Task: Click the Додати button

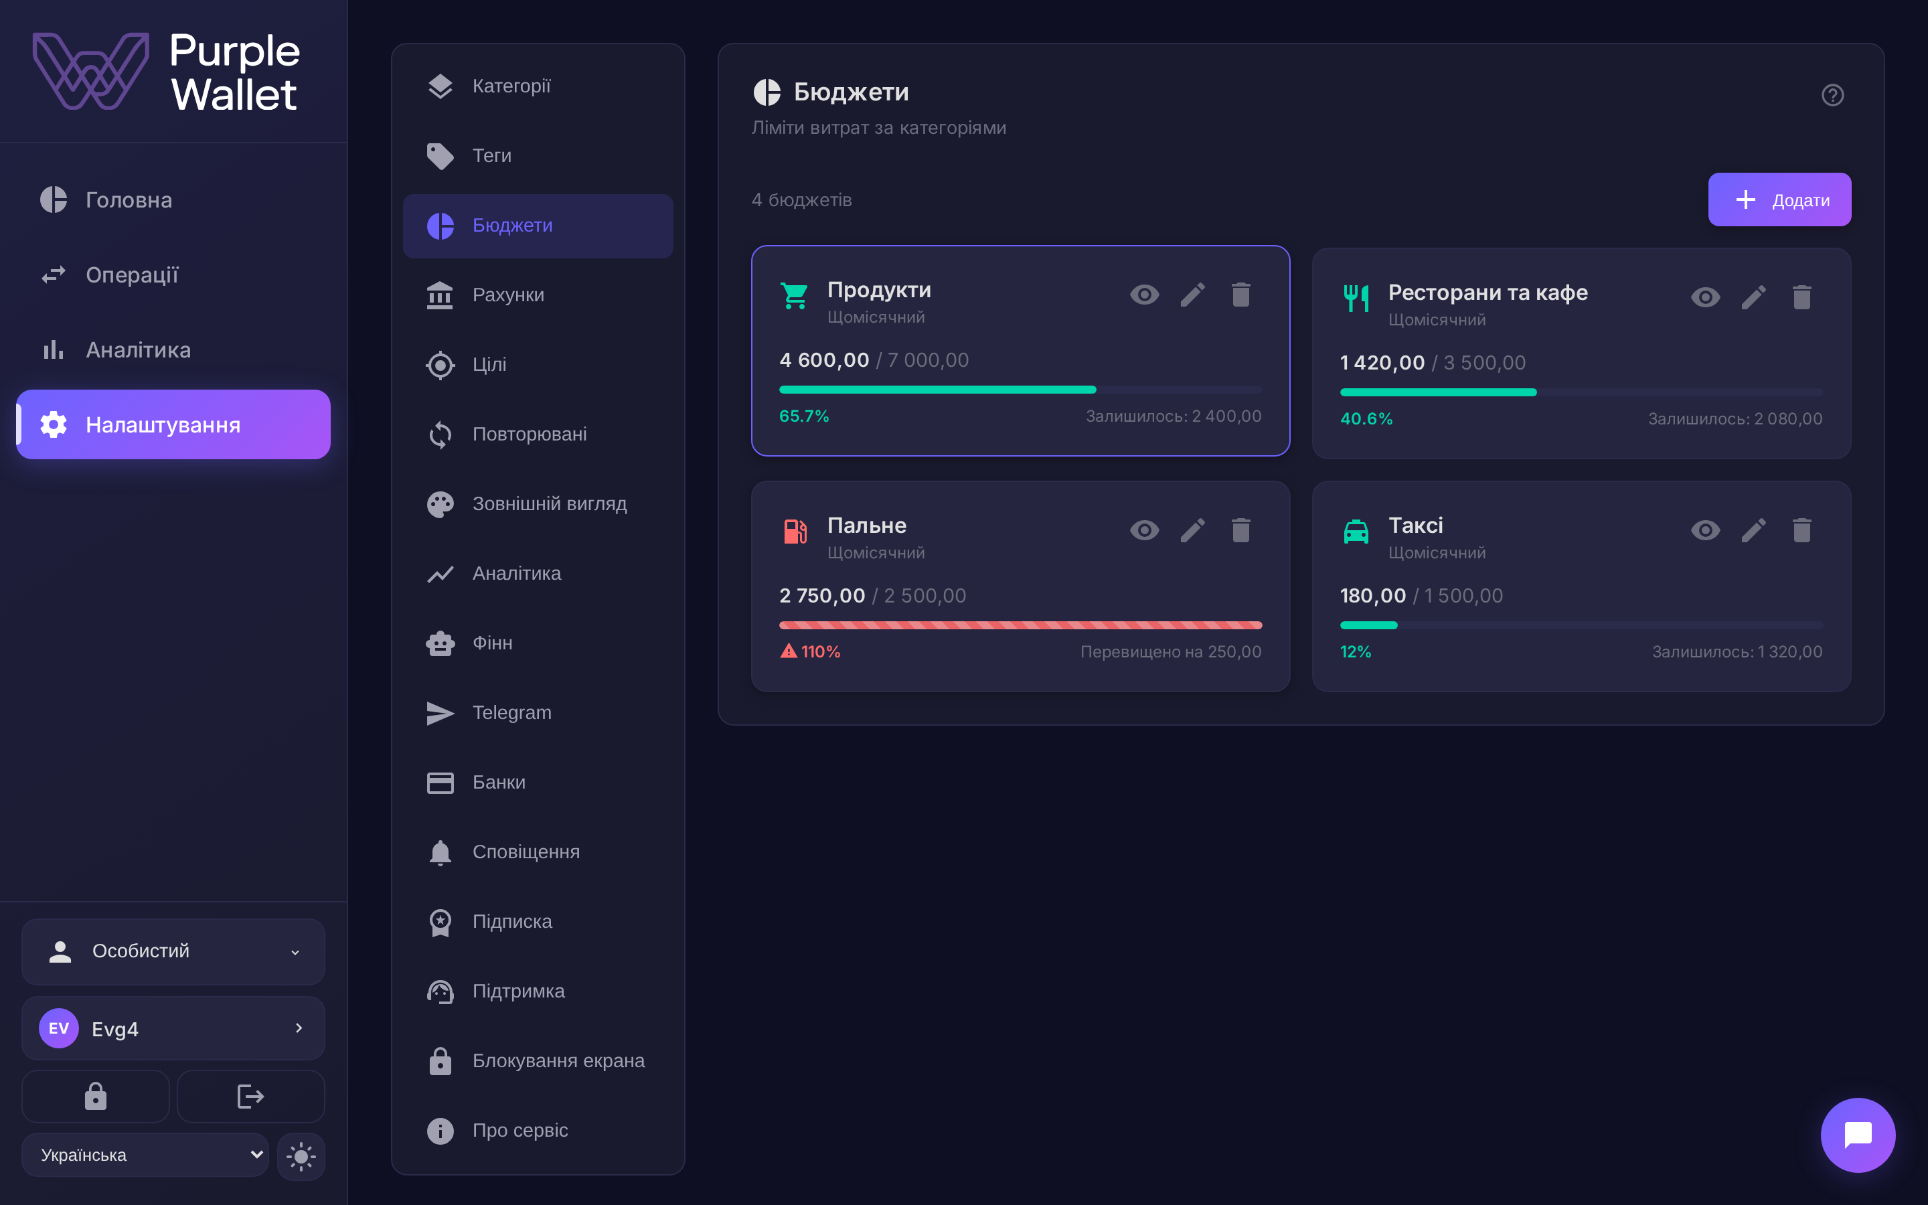Action: (1779, 199)
